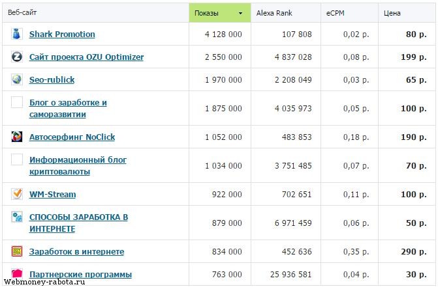Select price 70 р.
The width and height of the screenshot is (438, 289).
tap(416, 166)
